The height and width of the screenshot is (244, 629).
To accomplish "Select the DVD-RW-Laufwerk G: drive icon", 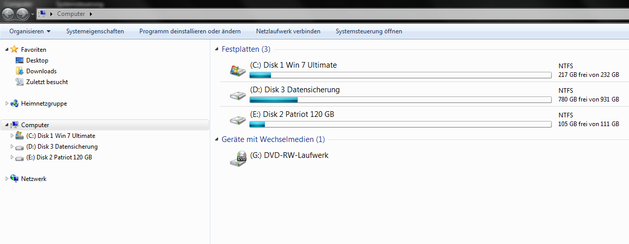I will click(238, 158).
